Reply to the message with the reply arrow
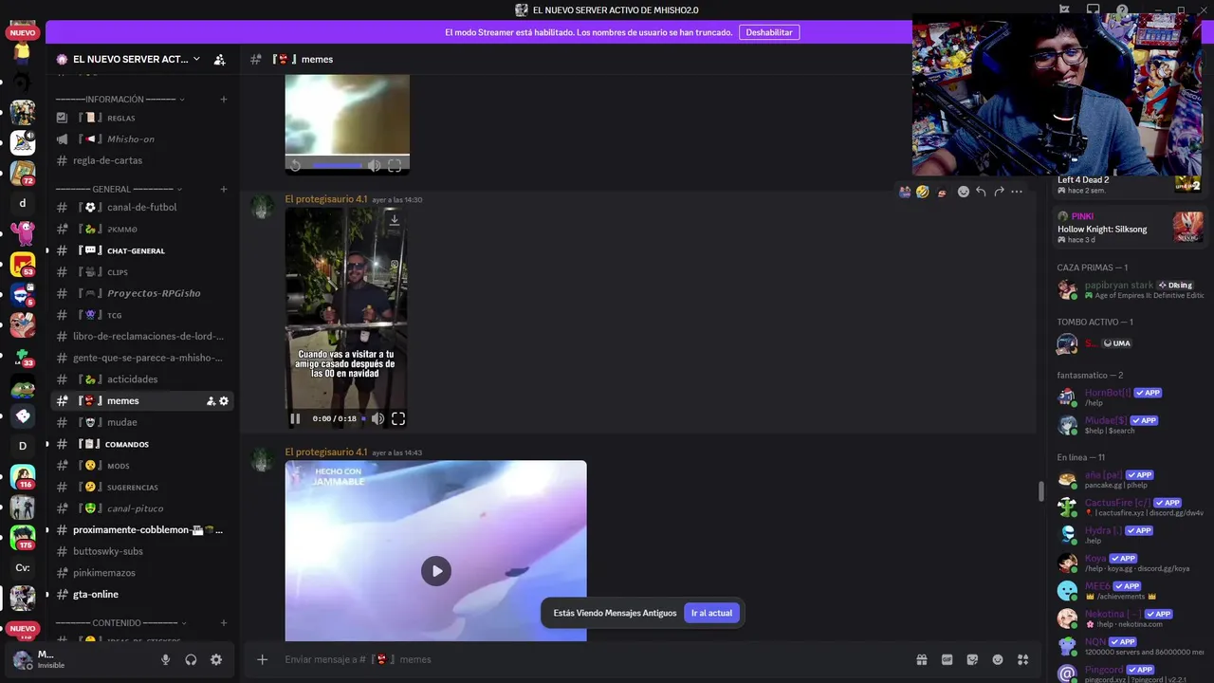Viewport: 1214px width, 683px height. pos(981,192)
